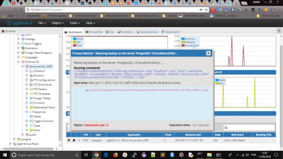Click the Types icon
This screenshot has width=283, height=159.
pos(31,125)
